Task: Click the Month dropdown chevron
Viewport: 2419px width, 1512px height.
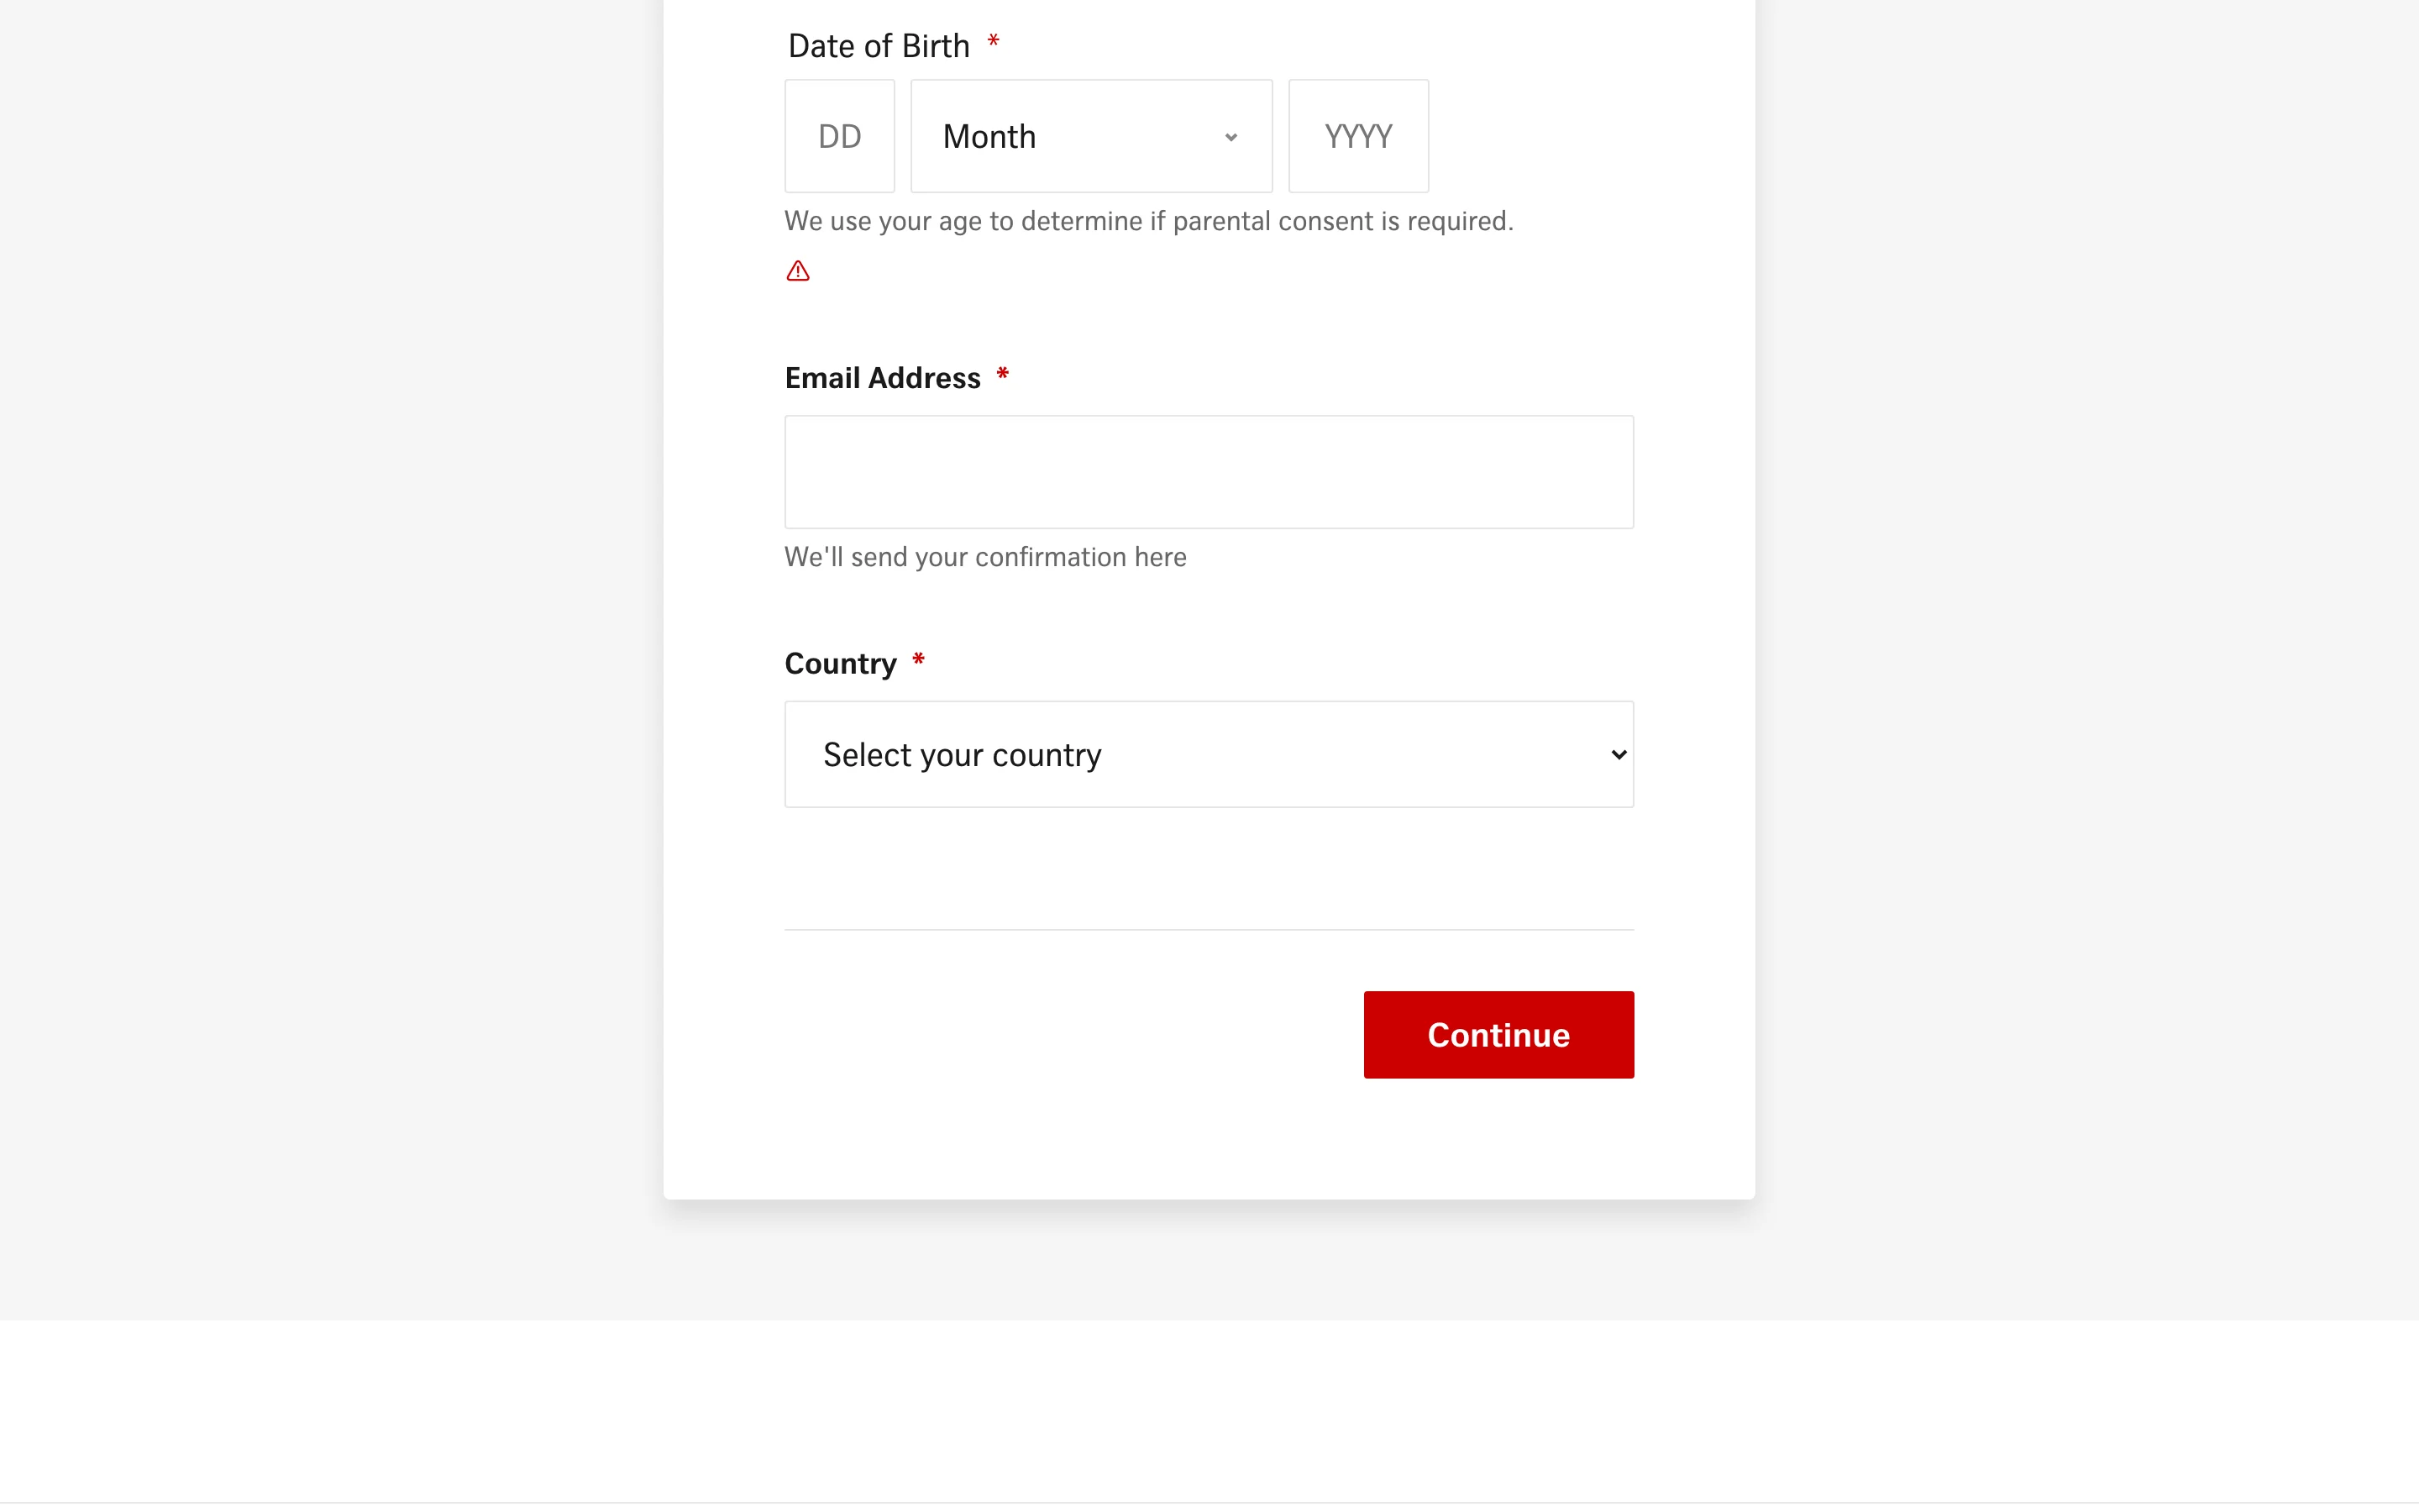Action: (x=1230, y=136)
